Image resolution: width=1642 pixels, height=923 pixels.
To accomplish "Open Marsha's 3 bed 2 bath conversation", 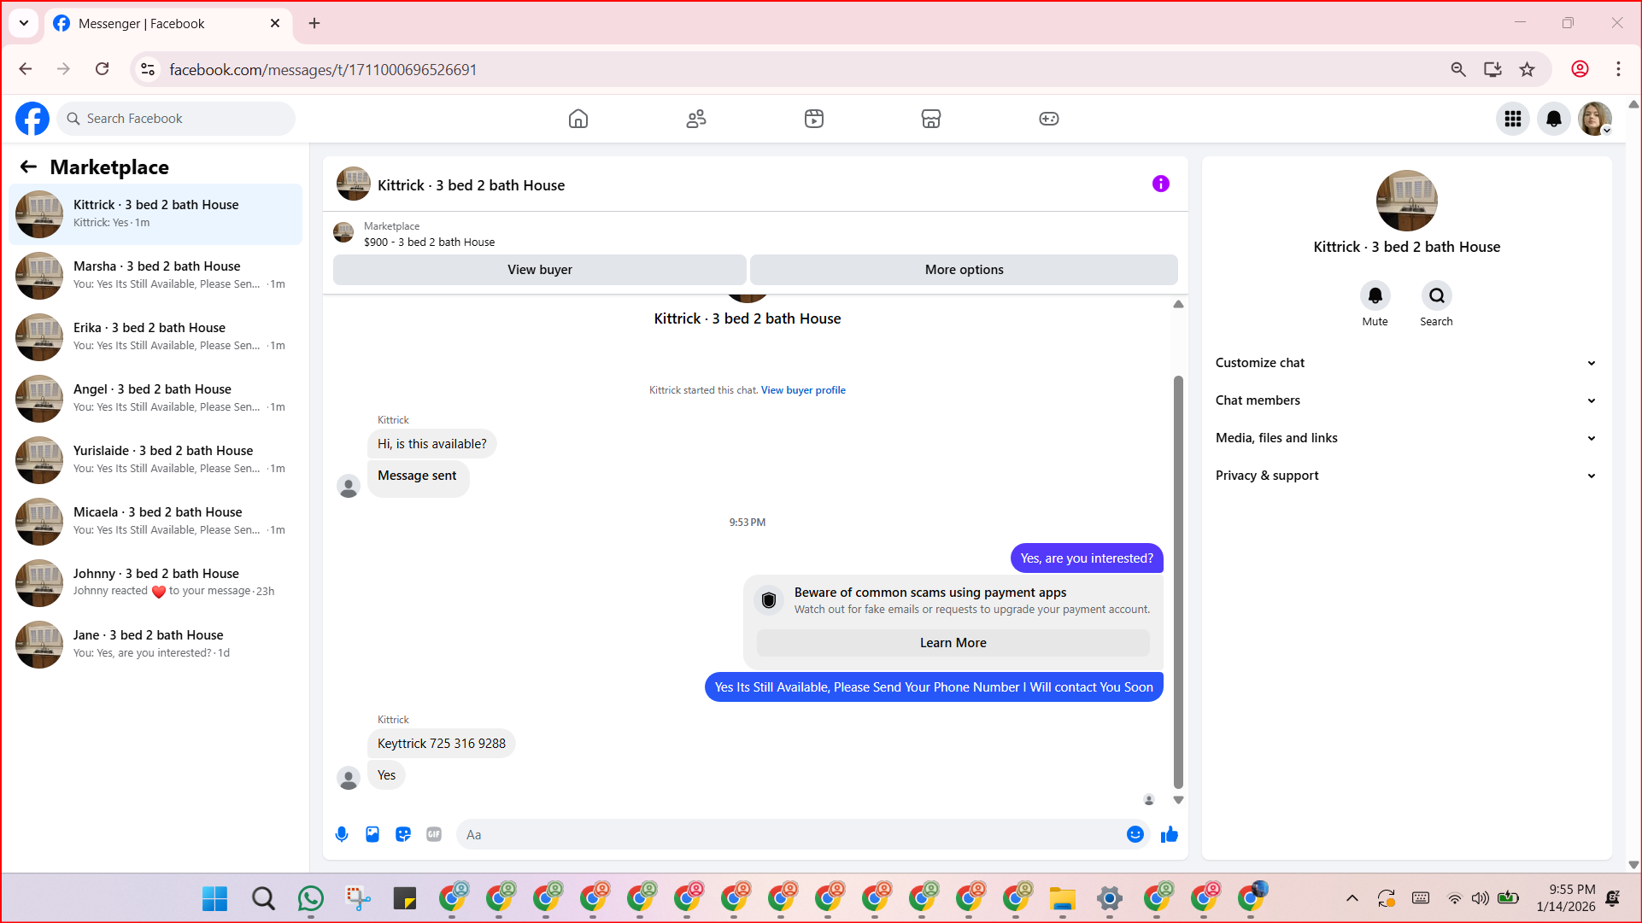I will click(155, 275).
